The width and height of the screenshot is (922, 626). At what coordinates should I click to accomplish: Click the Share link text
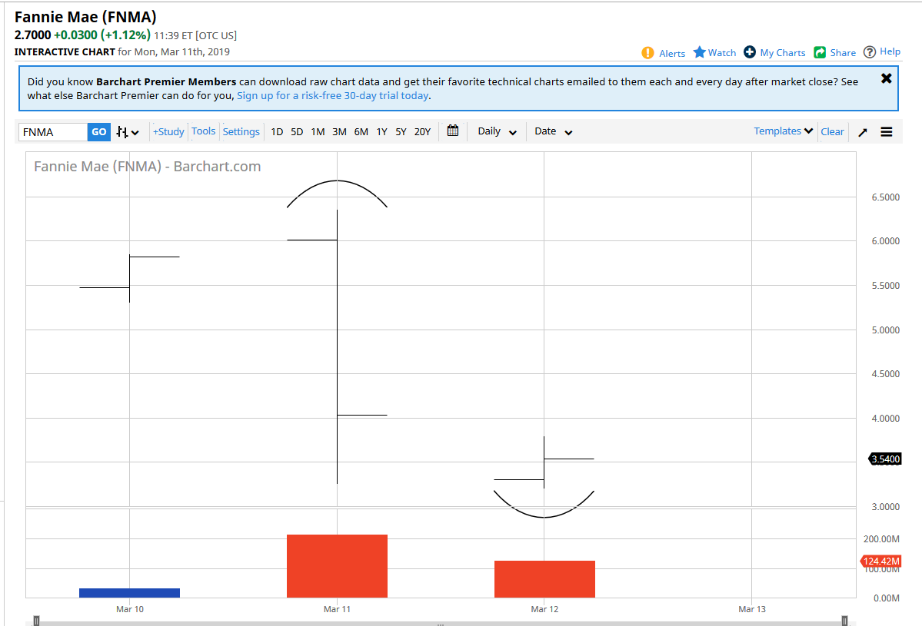point(843,53)
